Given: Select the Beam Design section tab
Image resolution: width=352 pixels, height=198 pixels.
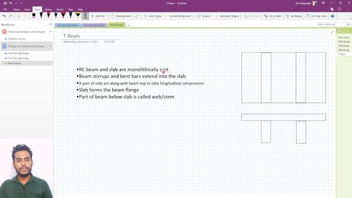Looking at the screenshot, I should (x=117, y=25).
